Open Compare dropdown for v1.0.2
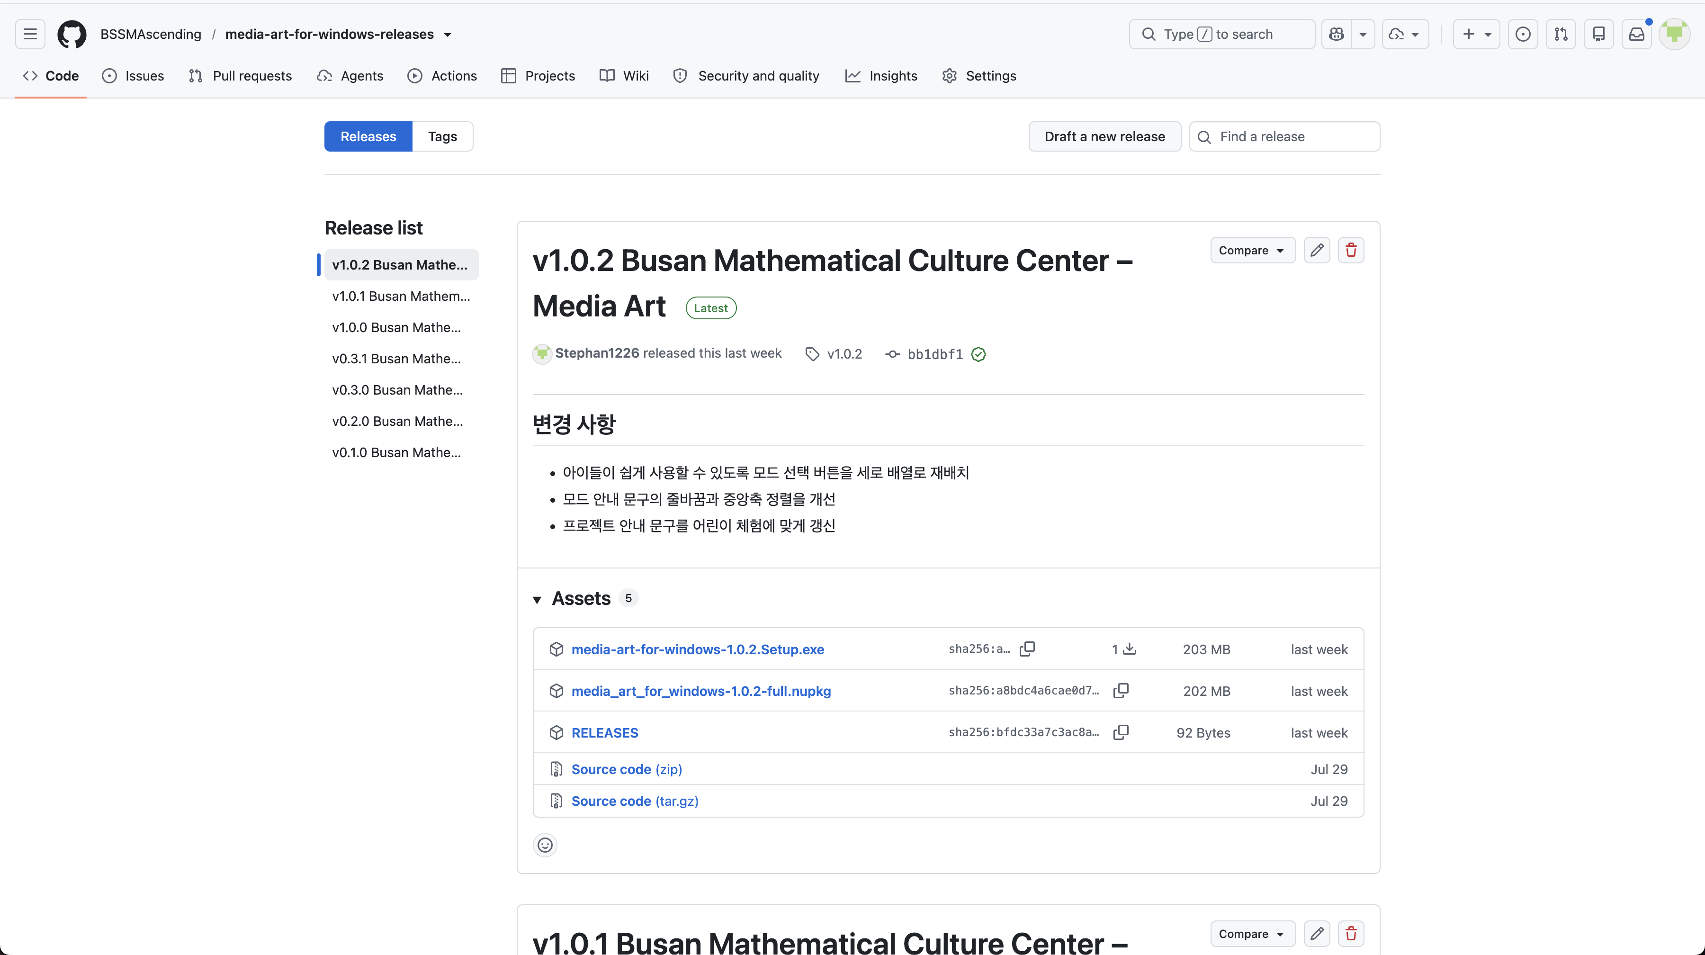 point(1252,250)
